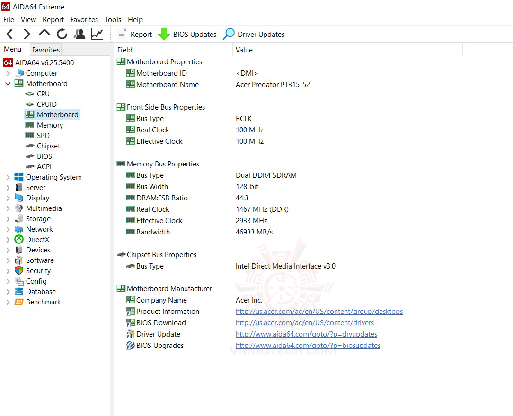Open the BIOS Upgrades biosupdates link

(x=308, y=346)
